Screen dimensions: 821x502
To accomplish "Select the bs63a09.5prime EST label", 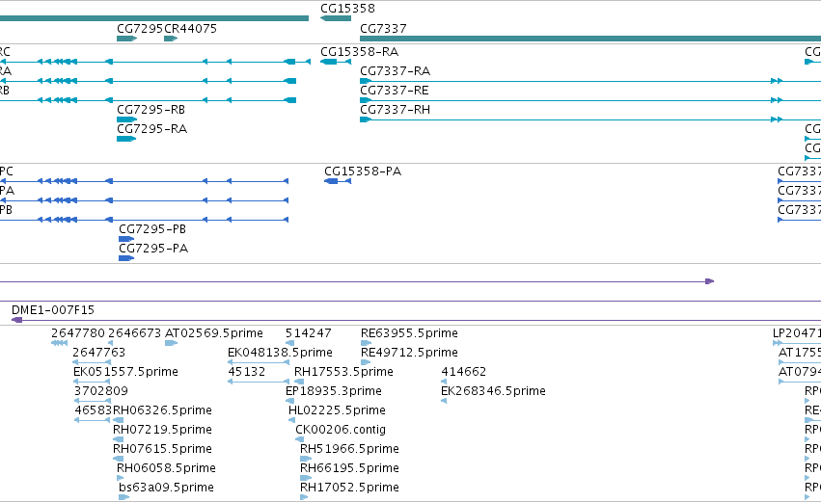I will point(166,488).
